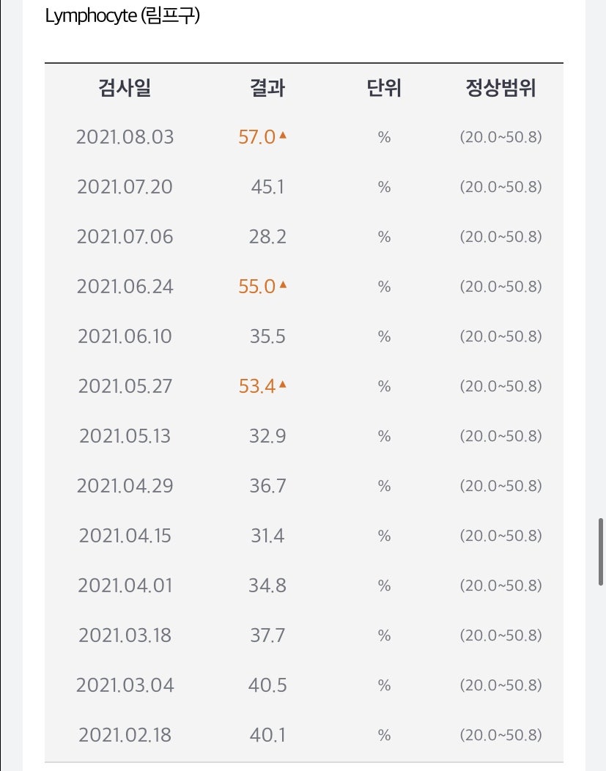The image size is (606, 771).
Task: Click the 정상범위 column header
Action: point(500,88)
